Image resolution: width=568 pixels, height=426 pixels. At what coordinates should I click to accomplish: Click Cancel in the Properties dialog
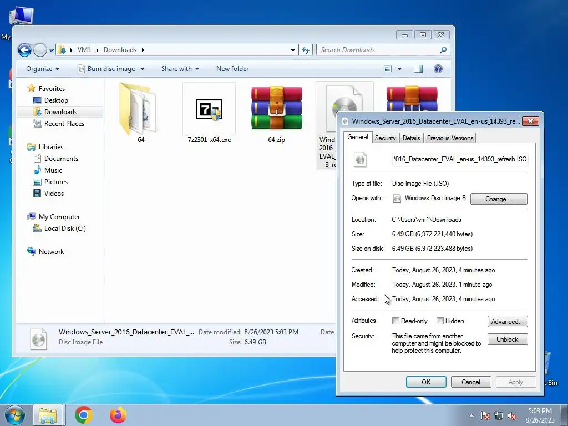click(470, 382)
